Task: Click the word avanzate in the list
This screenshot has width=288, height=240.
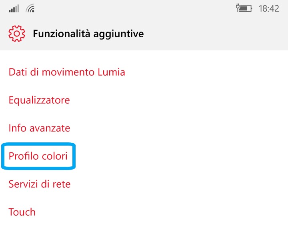Action: 51,128
